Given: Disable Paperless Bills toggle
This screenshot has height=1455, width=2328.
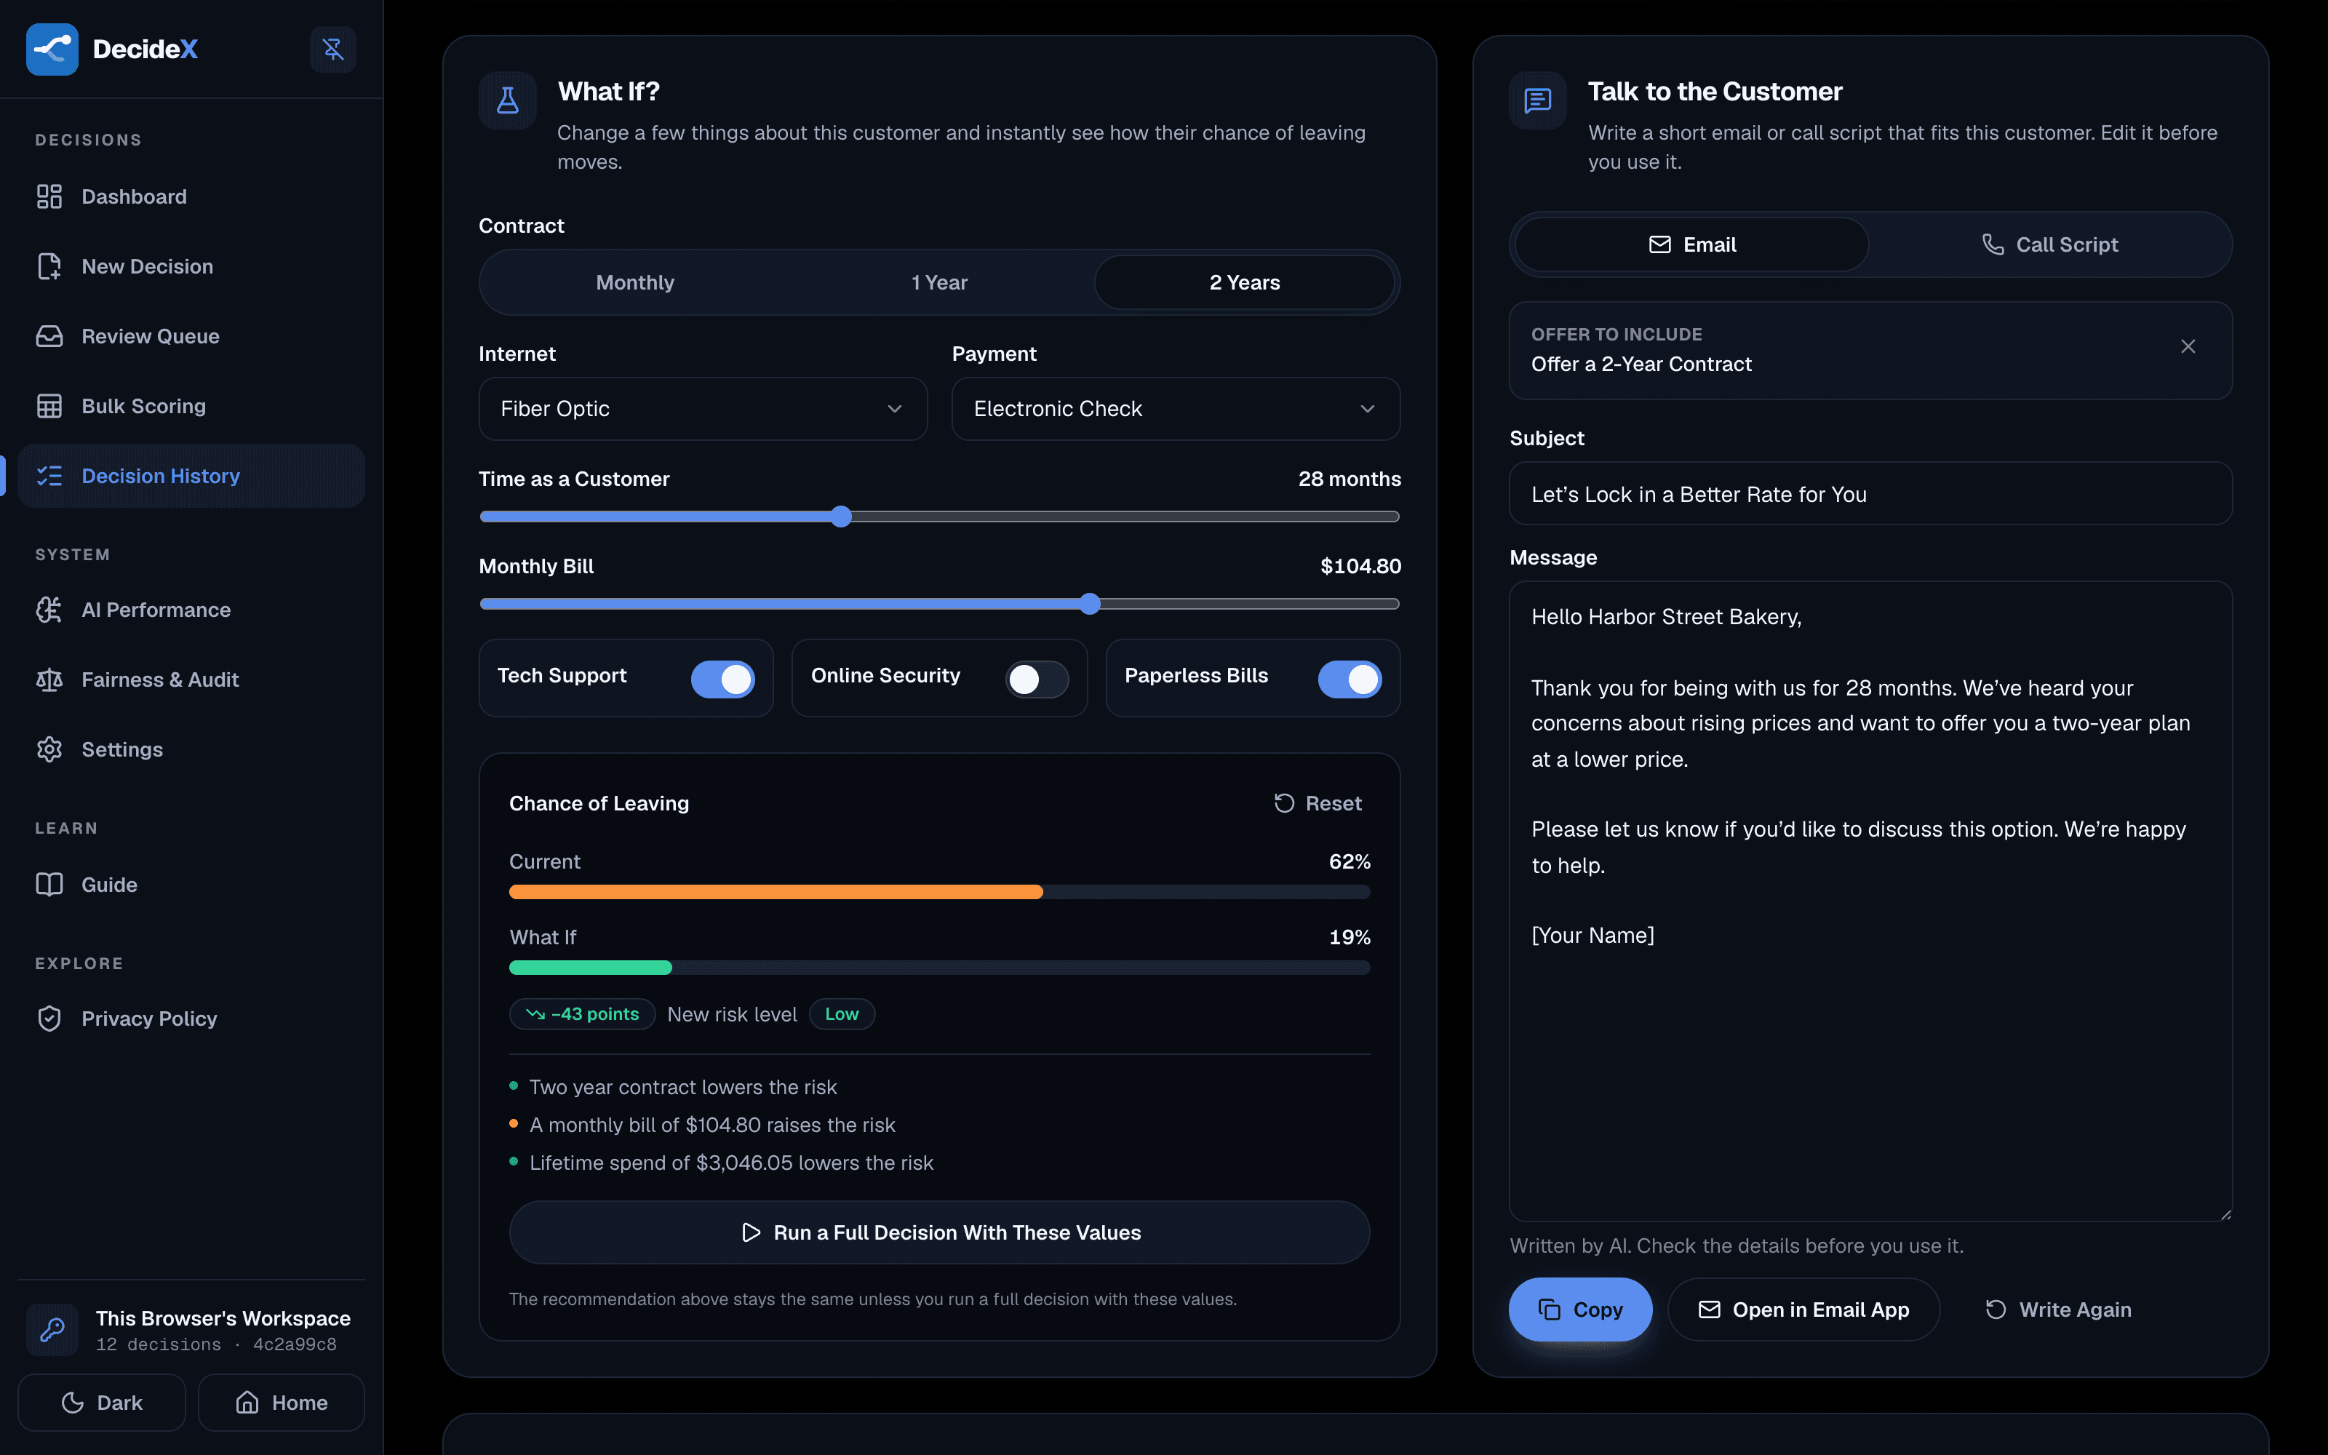Looking at the screenshot, I should pyautogui.click(x=1350, y=679).
